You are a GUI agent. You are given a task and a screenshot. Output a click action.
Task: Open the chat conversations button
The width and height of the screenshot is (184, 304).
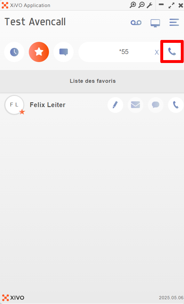pyautogui.click(x=63, y=52)
